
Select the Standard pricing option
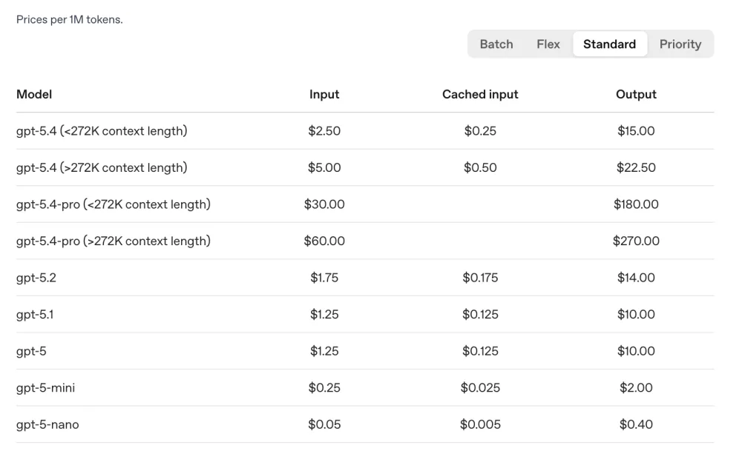pyautogui.click(x=609, y=44)
